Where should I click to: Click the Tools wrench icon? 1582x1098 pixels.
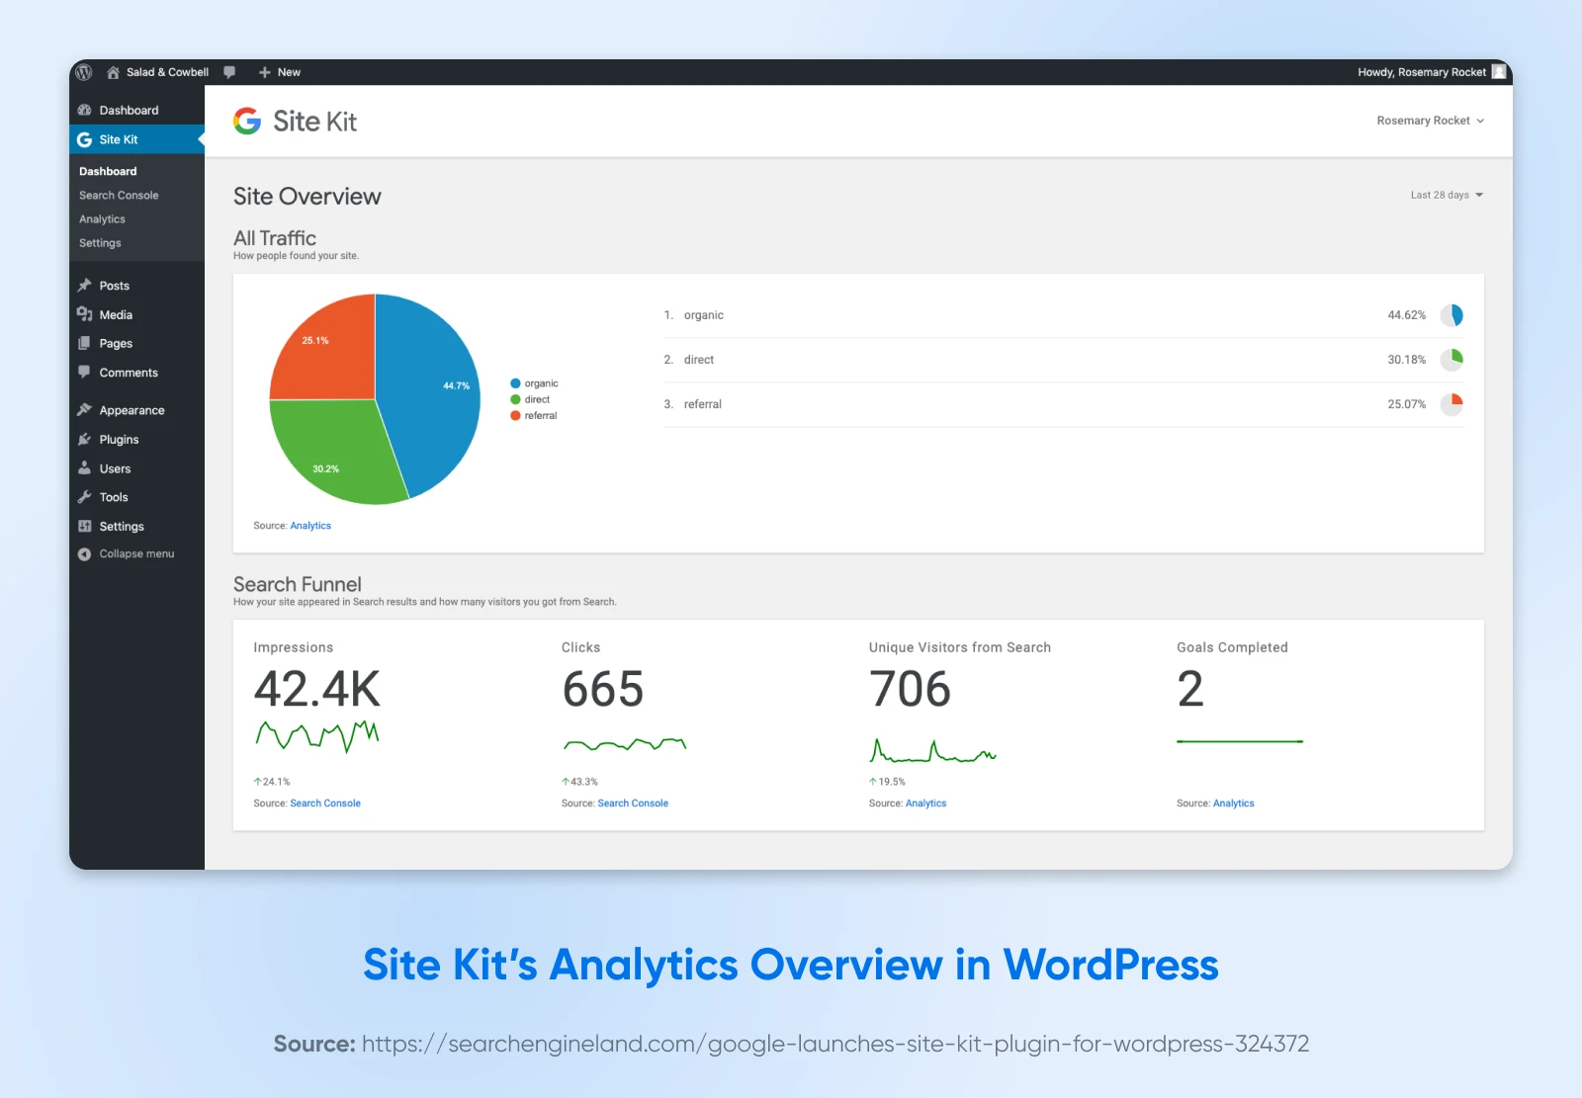coord(85,497)
